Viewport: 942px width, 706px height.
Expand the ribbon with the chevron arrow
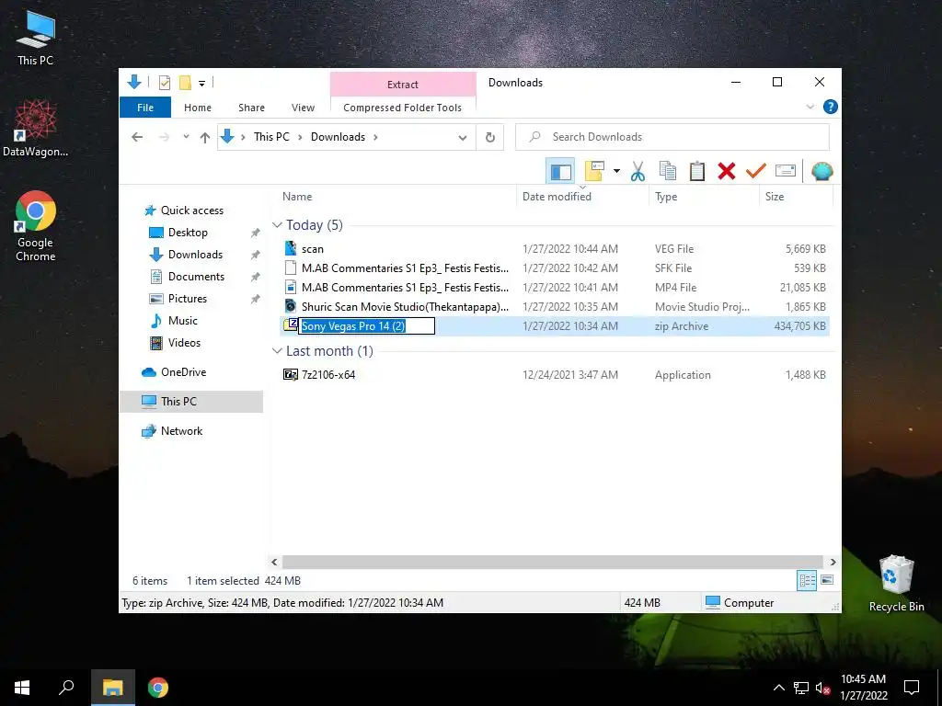[810, 107]
